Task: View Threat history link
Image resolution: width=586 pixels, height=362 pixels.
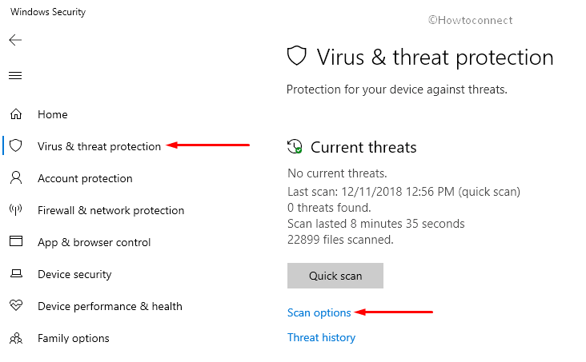Action: tap(321, 337)
